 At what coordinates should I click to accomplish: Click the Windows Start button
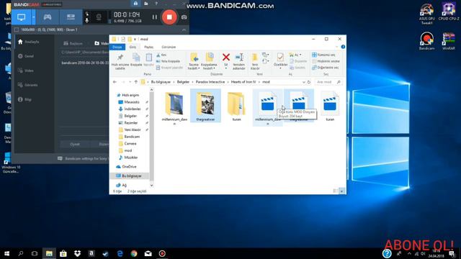(x=6, y=253)
